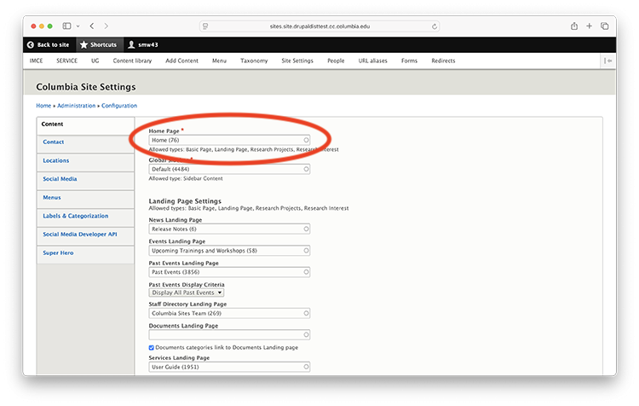Click the Documents Landing Page autocomplete circle
Viewport: 639px width, 406px height.
306,335
